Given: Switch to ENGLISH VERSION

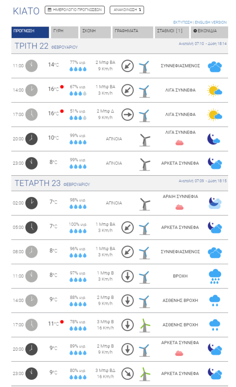Looking at the screenshot, I should click(x=211, y=22).
